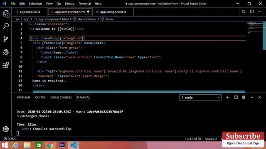Click the editor vertical scrollbar
The image size is (266, 149).
tap(264, 36)
